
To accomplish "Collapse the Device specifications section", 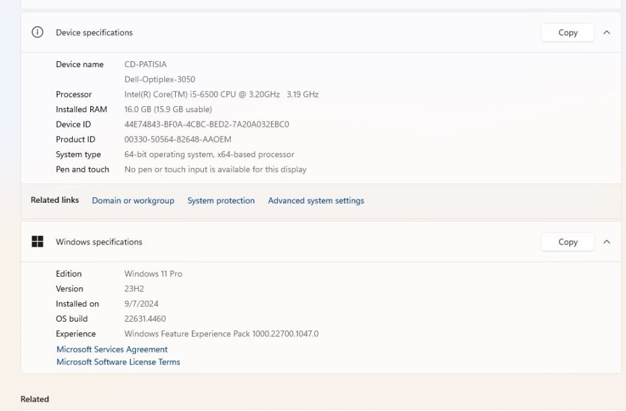I will [606, 32].
